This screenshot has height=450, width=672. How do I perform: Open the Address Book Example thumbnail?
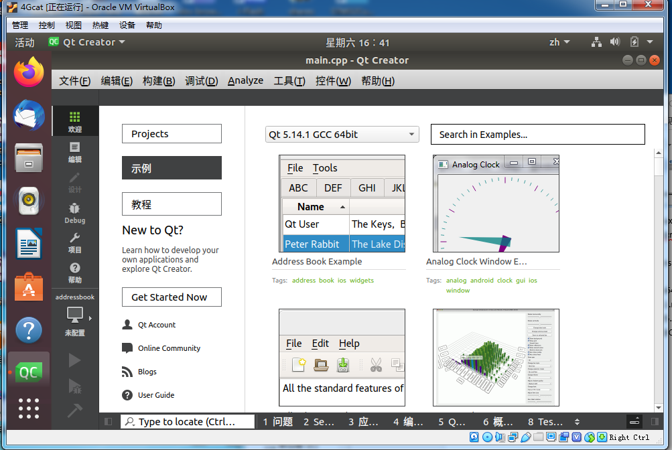342,204
